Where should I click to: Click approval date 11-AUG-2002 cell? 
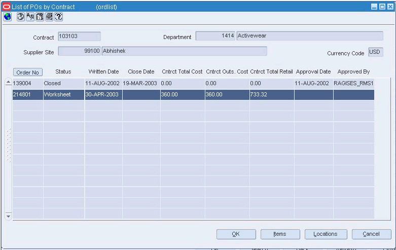pyautogui.click(x=314, y=83)
